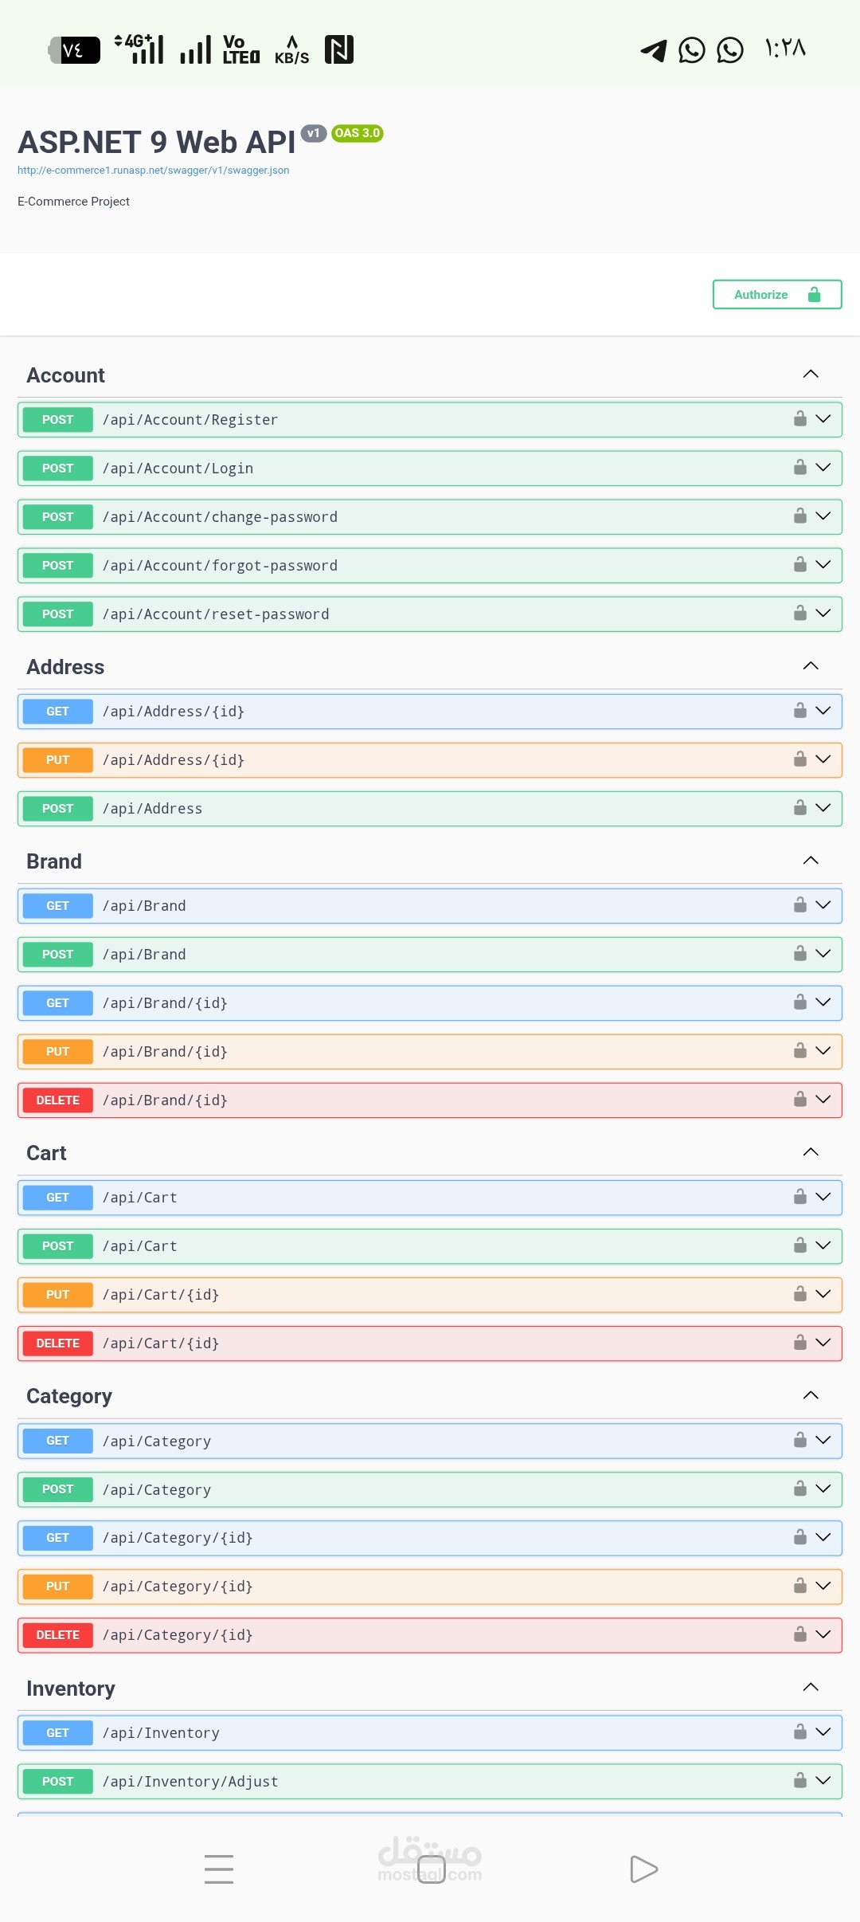860x1922 pixels.
Task: Click the /api/Account/reset-password path text
Action: (x=216, y=614)
